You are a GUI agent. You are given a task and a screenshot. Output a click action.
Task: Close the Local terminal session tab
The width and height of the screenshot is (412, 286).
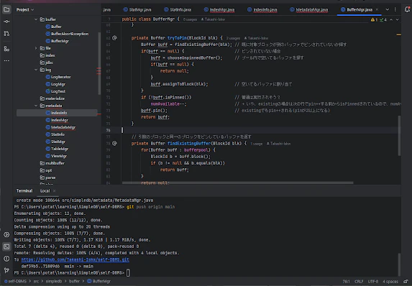pos(54,191)
